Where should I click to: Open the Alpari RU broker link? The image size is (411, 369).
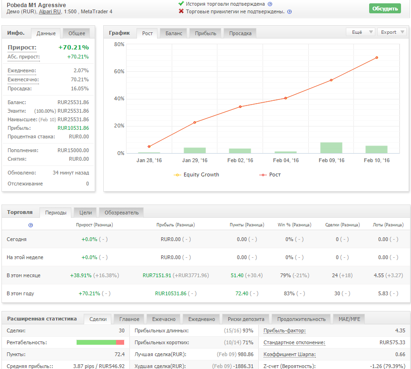[50, 11]
